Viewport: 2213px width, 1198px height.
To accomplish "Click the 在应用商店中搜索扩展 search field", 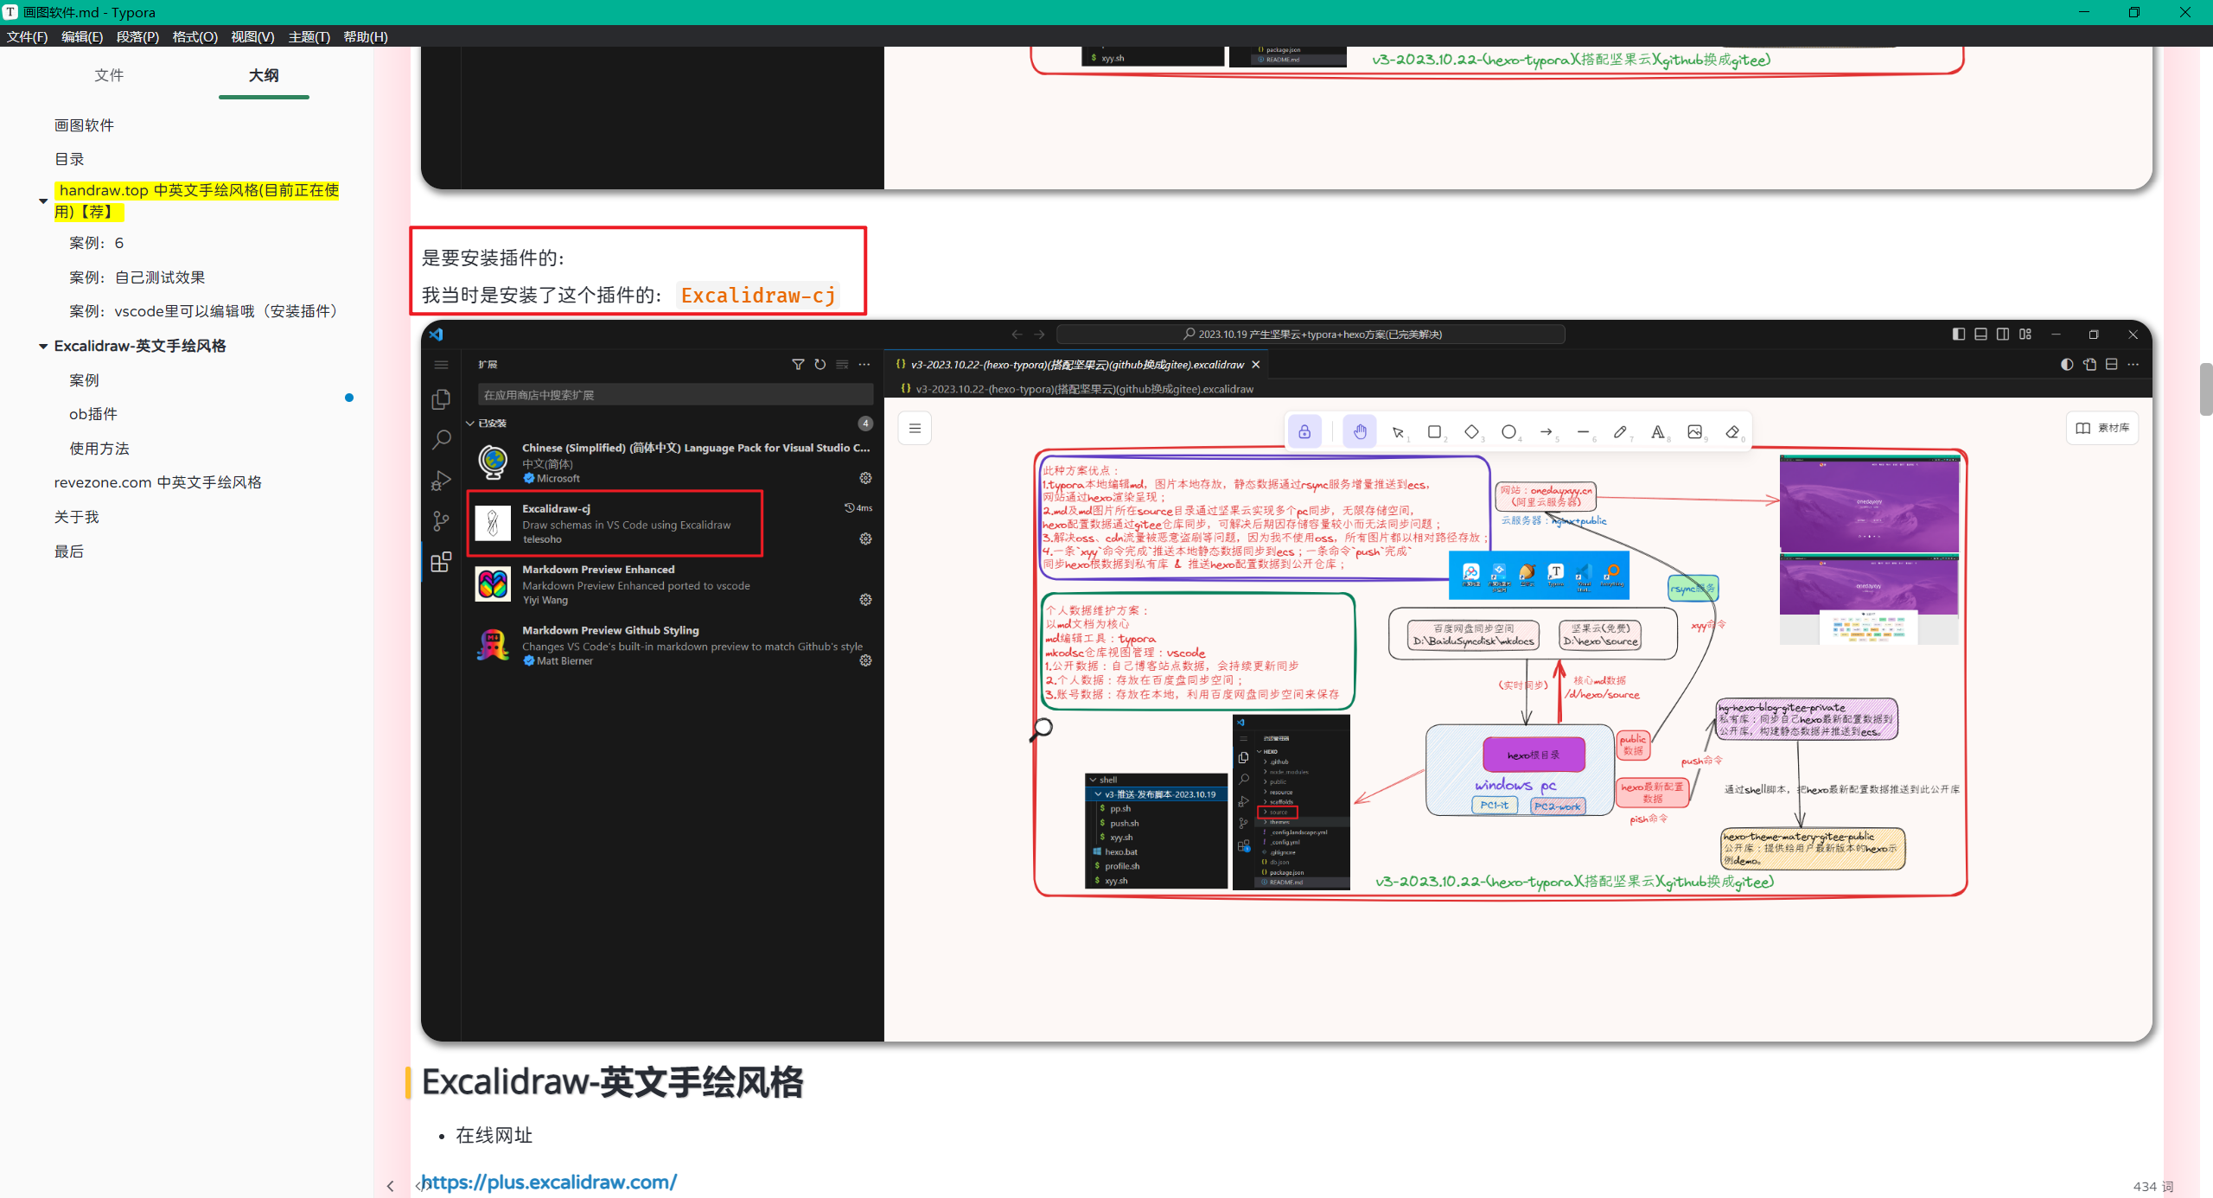I will click(675, 395).
